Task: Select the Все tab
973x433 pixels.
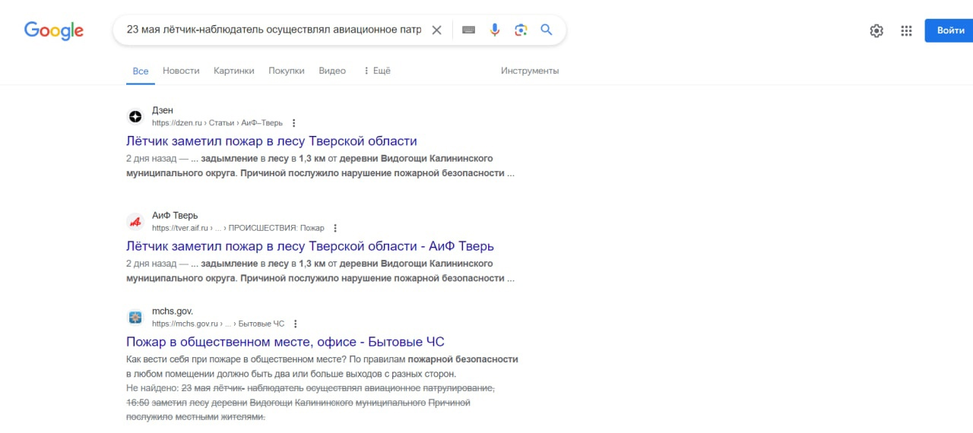Action: pyautogui.click(x=141, y=71)
